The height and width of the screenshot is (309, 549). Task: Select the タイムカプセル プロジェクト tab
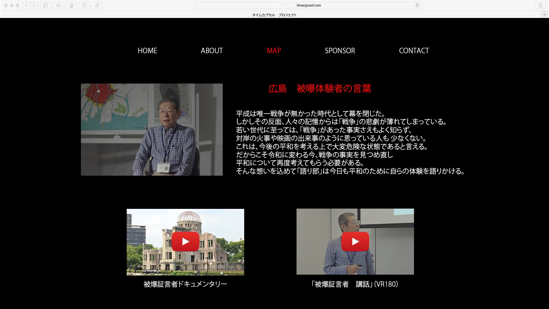point(274,15)
